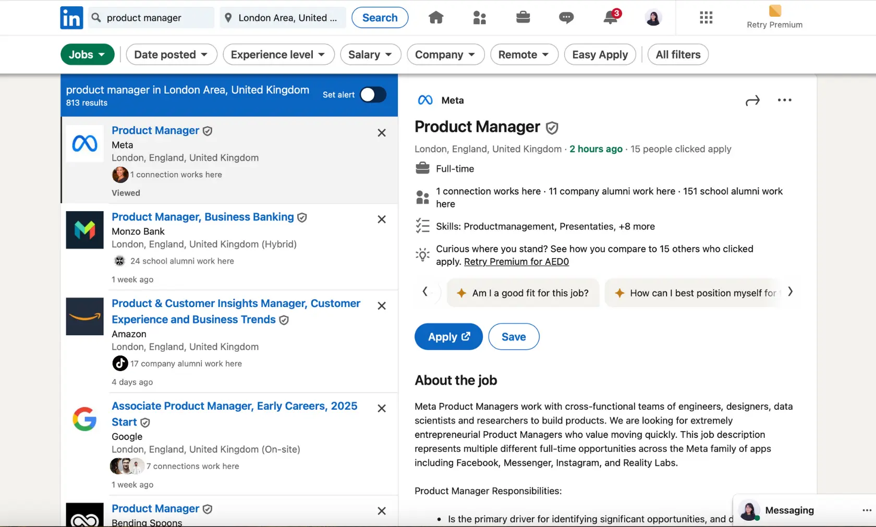876x527 pixels.
Task: Click '17 company alumni work here' text
Action: pos(186,363)
